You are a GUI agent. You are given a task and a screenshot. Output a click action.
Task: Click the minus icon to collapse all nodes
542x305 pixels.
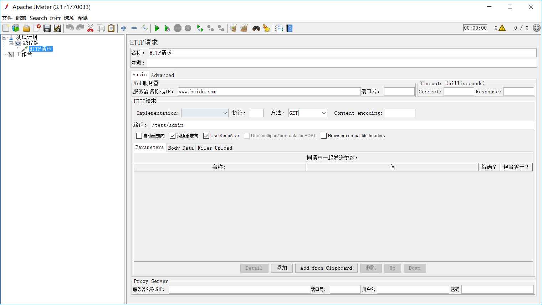coord(134,28)
